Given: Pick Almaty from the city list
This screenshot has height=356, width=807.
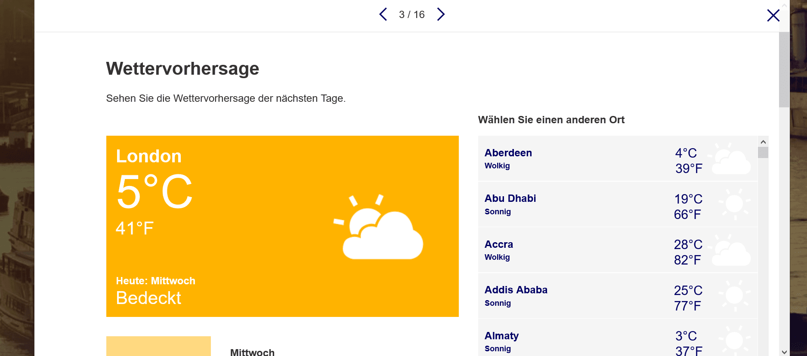Looking at the screenshot, I should point(501,336).
